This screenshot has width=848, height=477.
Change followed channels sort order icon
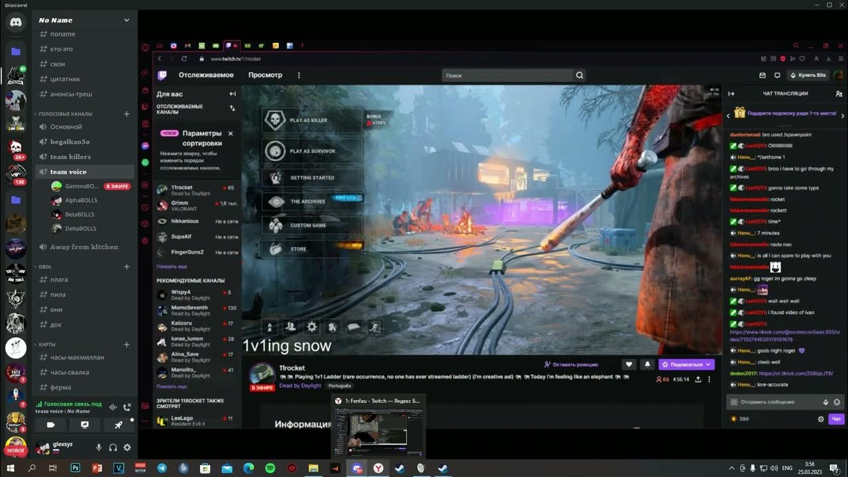click(x=233, y=108)
